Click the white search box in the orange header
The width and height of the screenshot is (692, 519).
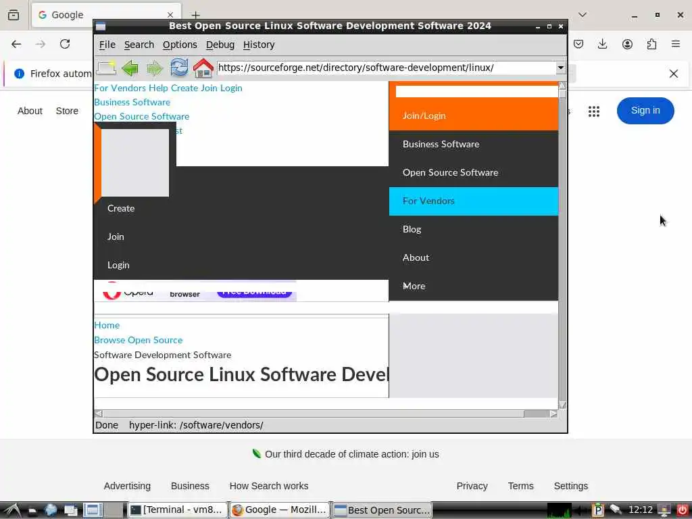coord(476,91)
